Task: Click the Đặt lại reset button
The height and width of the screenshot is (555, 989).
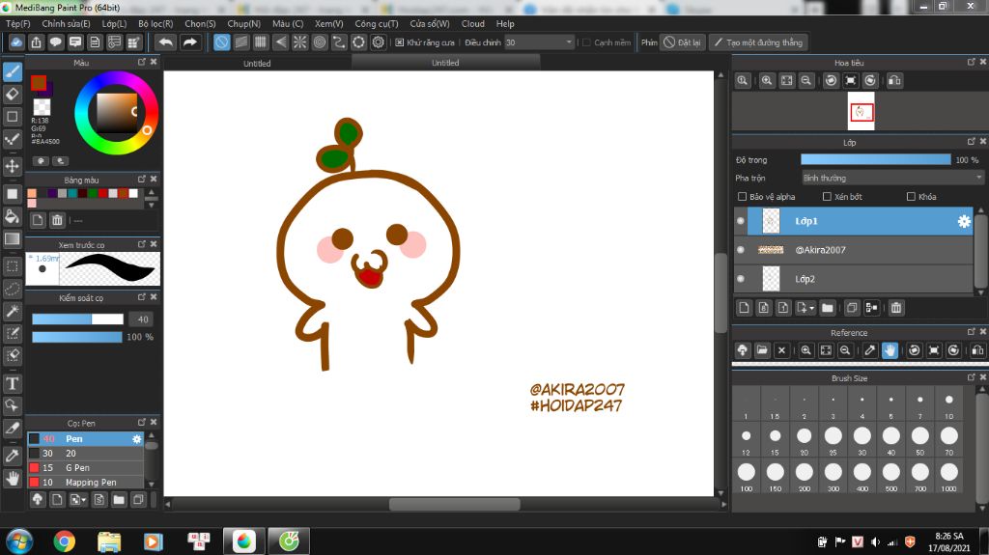Action: pos(683,42)
